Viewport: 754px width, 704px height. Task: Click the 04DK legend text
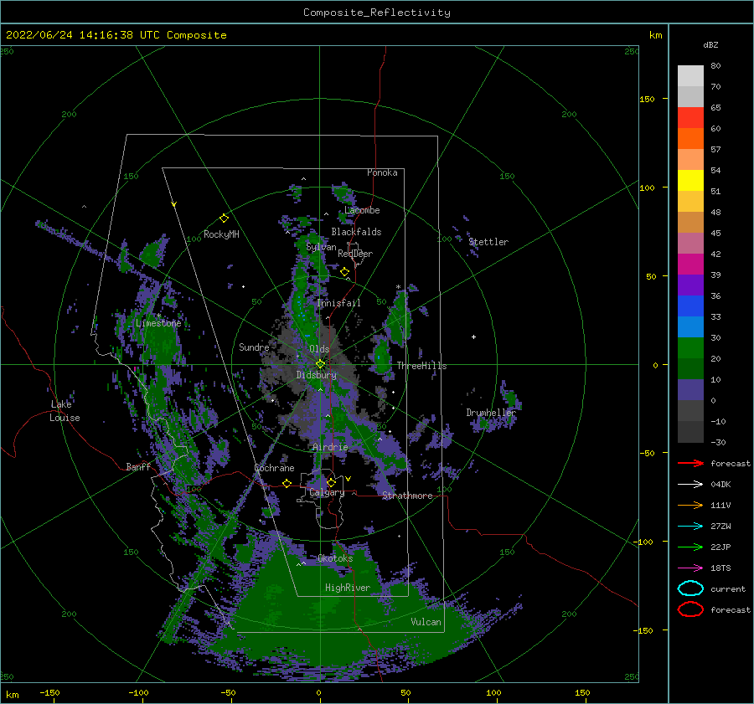[x=720, y=485]
